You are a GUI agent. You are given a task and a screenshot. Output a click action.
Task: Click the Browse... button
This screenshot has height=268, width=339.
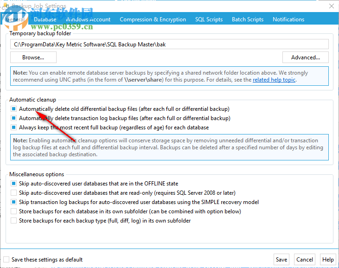coord(33,57)
